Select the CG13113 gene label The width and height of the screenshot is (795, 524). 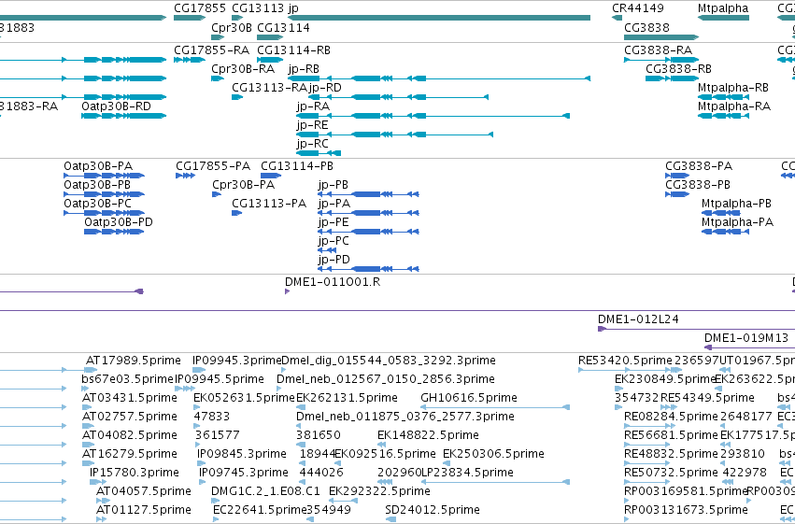point(258,8)
